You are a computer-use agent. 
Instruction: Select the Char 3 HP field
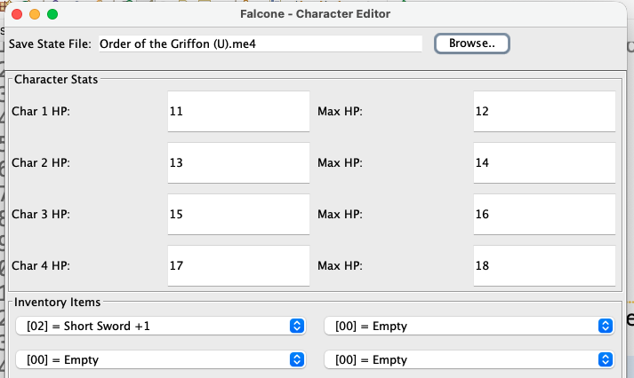click(237, 215)
